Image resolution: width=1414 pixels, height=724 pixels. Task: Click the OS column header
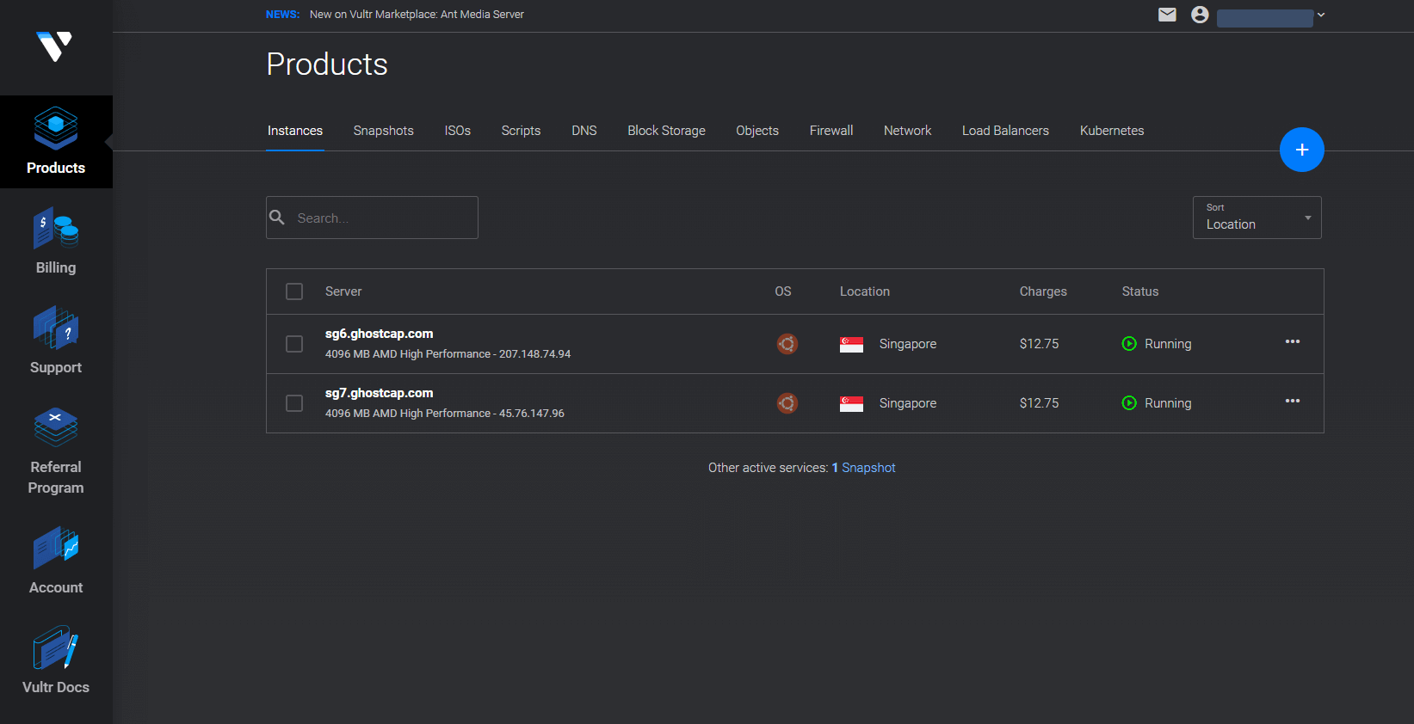click(x=783, y=291)
